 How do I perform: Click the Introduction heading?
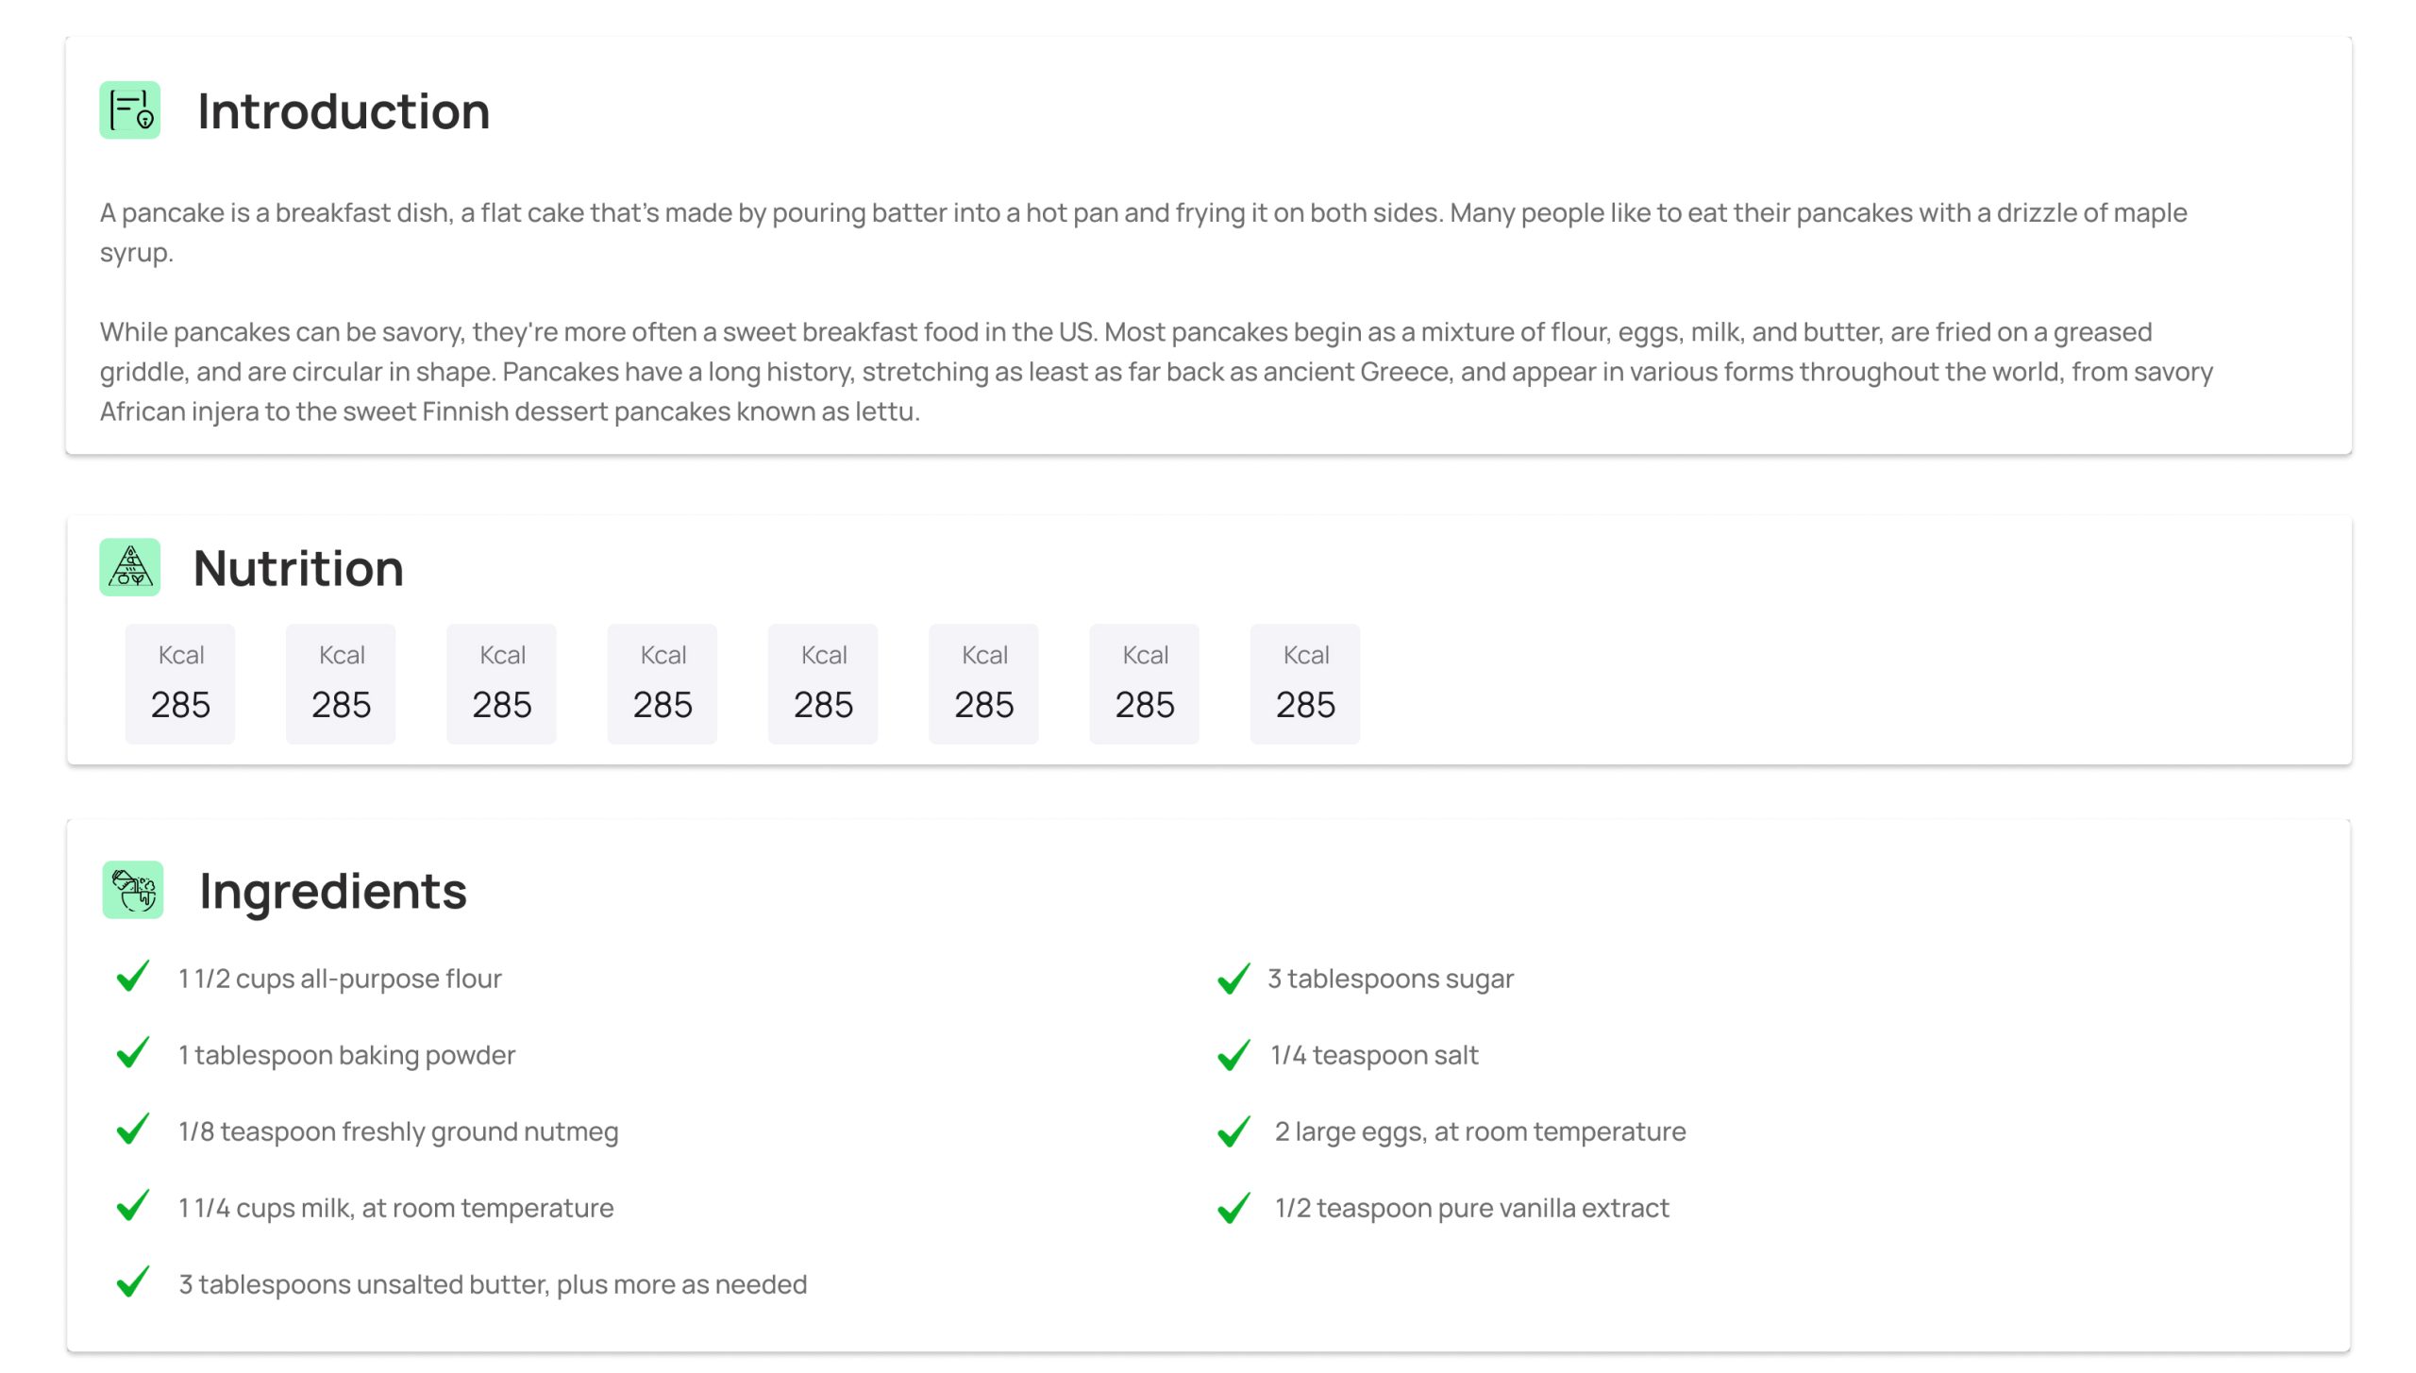[344, 111]
